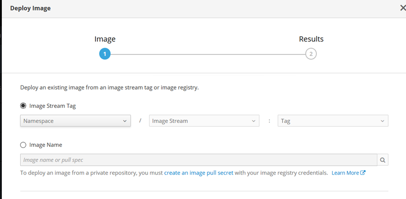Select the Image Stream Tag radio button
406x199 pixels.
(x=23, y=106)
